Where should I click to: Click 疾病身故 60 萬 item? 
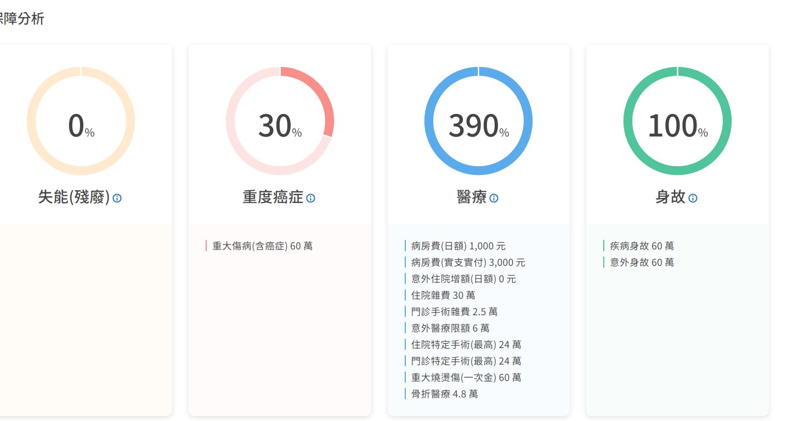[642, 246]
